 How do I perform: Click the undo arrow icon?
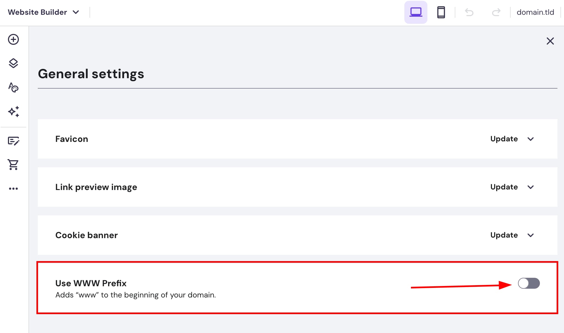tap(469, 12)
